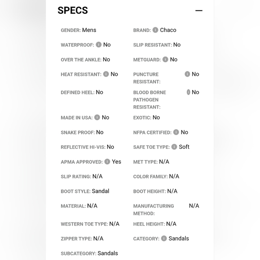
Task: Open the Category info icon
Action: point(164,238)
